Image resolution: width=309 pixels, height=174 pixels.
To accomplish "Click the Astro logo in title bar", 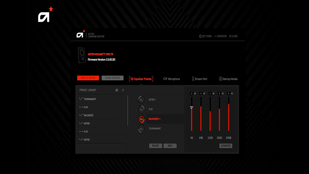I will coord(80,35).
